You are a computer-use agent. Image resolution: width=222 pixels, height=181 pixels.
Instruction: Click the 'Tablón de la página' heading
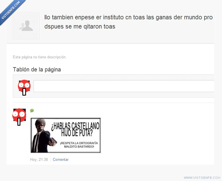tap(37, 70)
